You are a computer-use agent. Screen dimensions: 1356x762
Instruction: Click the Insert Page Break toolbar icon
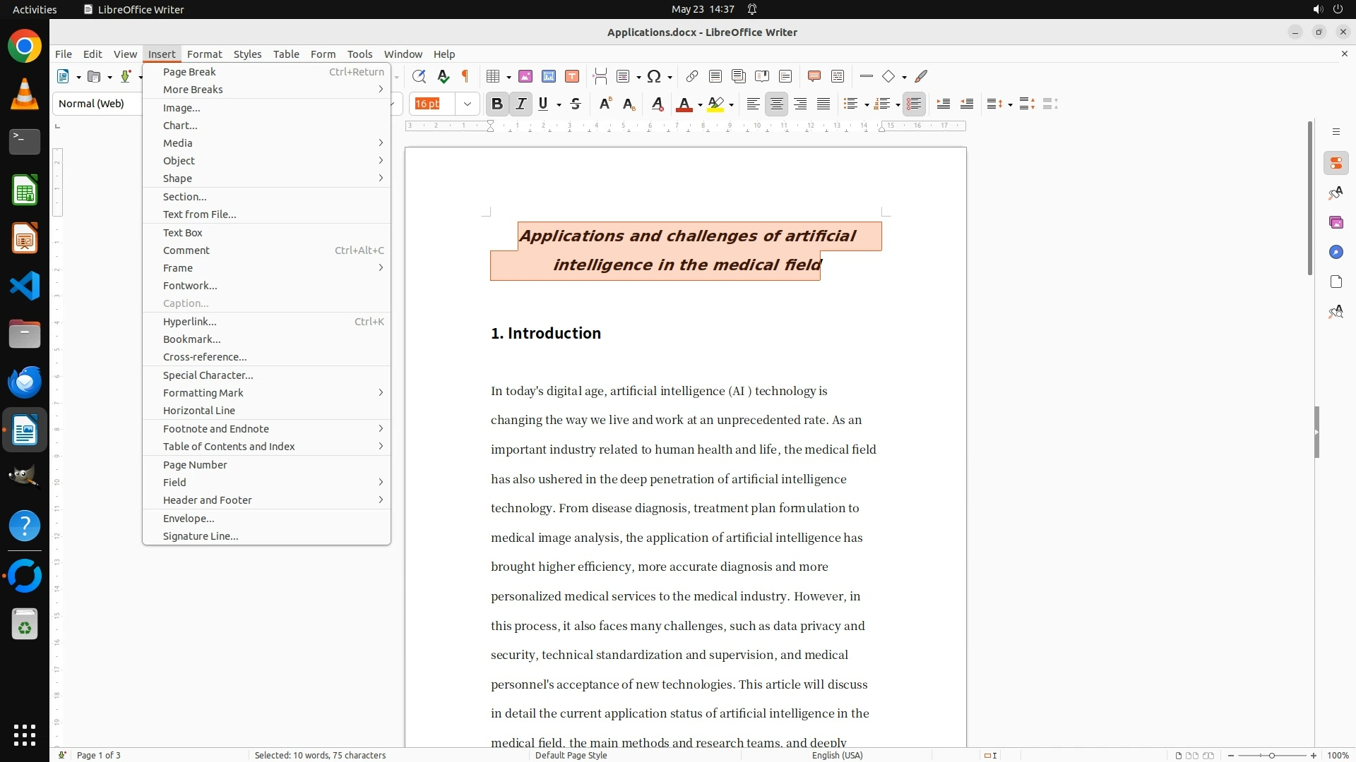click(x=600, y=76)
